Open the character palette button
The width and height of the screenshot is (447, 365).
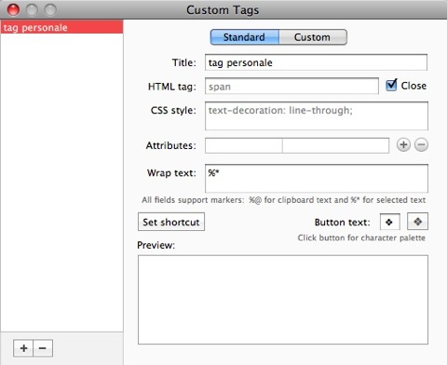pos(417,222)
